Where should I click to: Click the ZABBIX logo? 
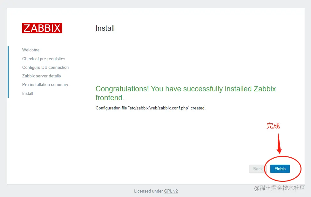coord(42,28)
